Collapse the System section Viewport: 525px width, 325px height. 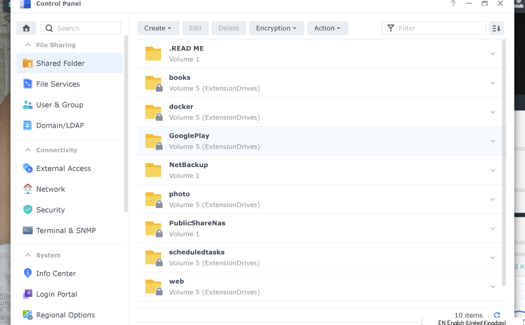[28, 255]
